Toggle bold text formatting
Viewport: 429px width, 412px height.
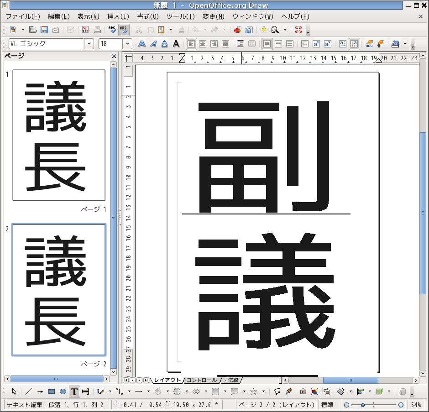pyautogui.click(x=142, y=44)
